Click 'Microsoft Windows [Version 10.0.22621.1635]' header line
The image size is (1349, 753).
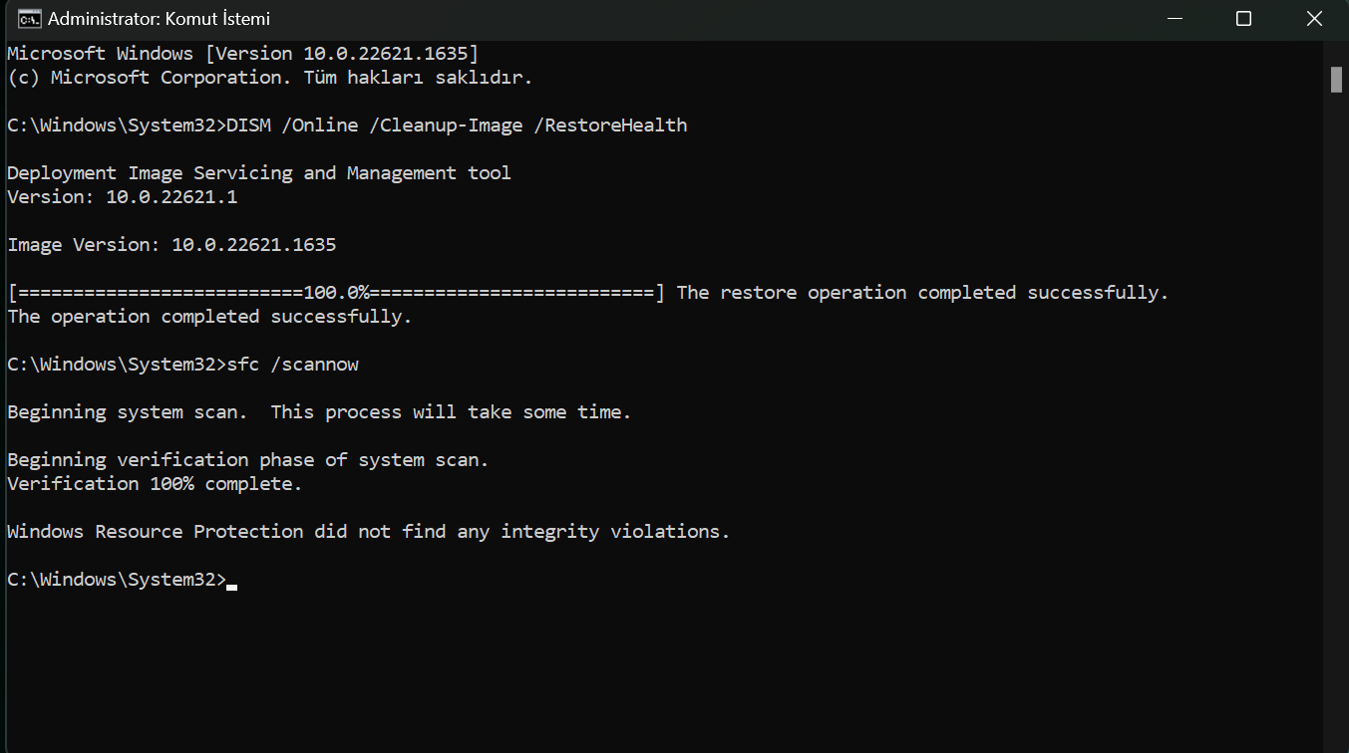click(242, 54)
